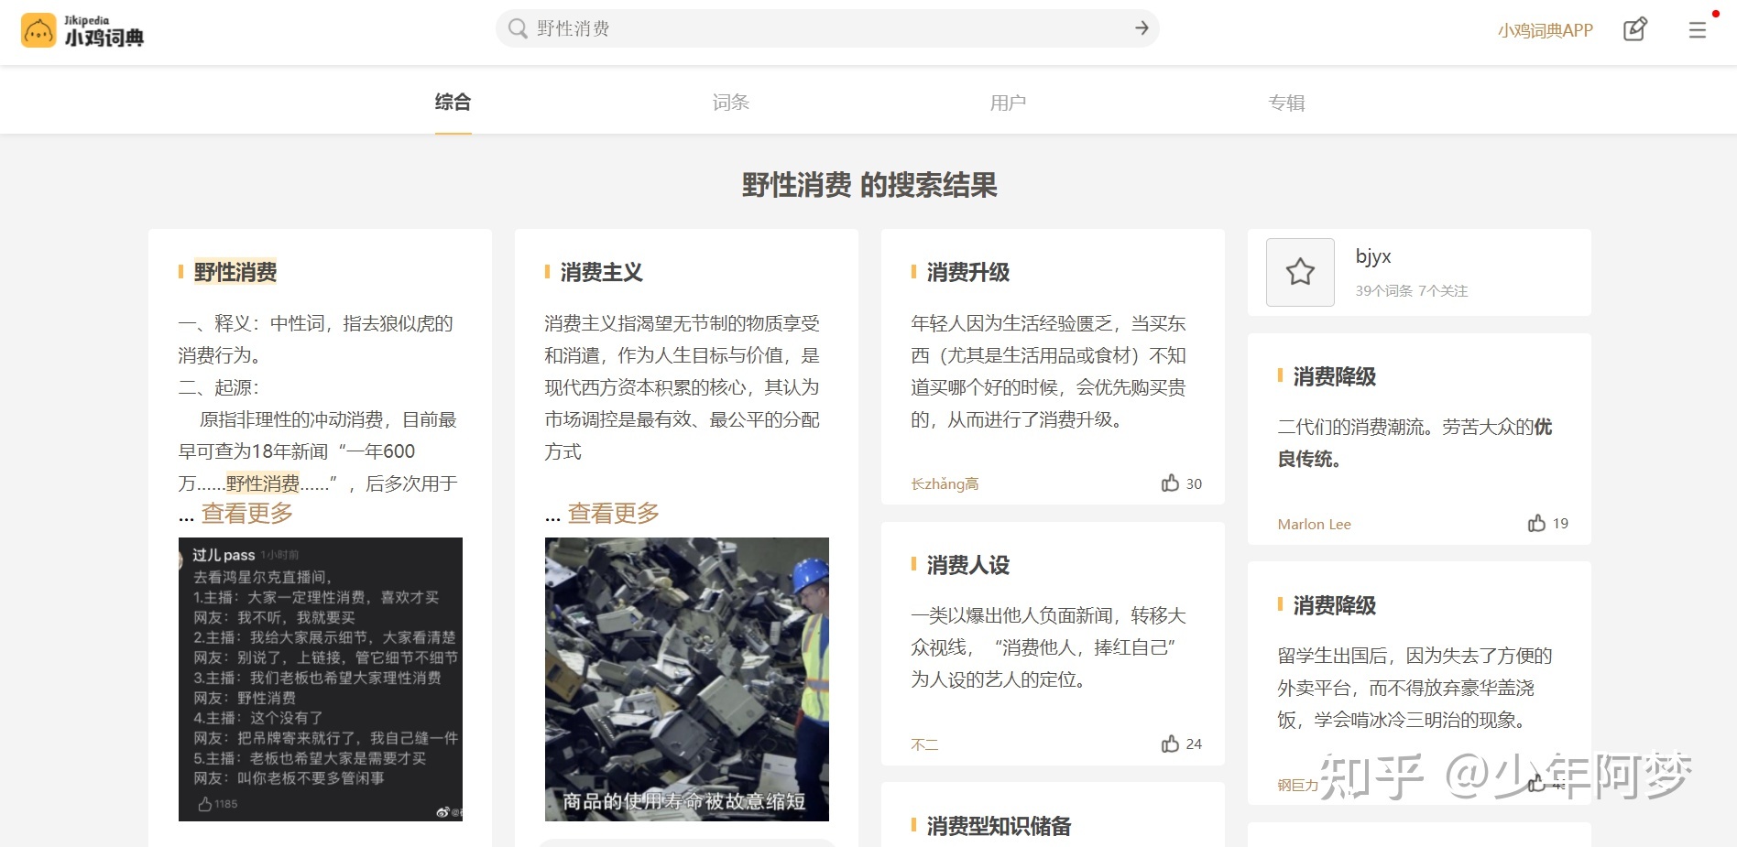Click the magnifier search icon
1737x847 pixels.
click(x=518, y=28)
